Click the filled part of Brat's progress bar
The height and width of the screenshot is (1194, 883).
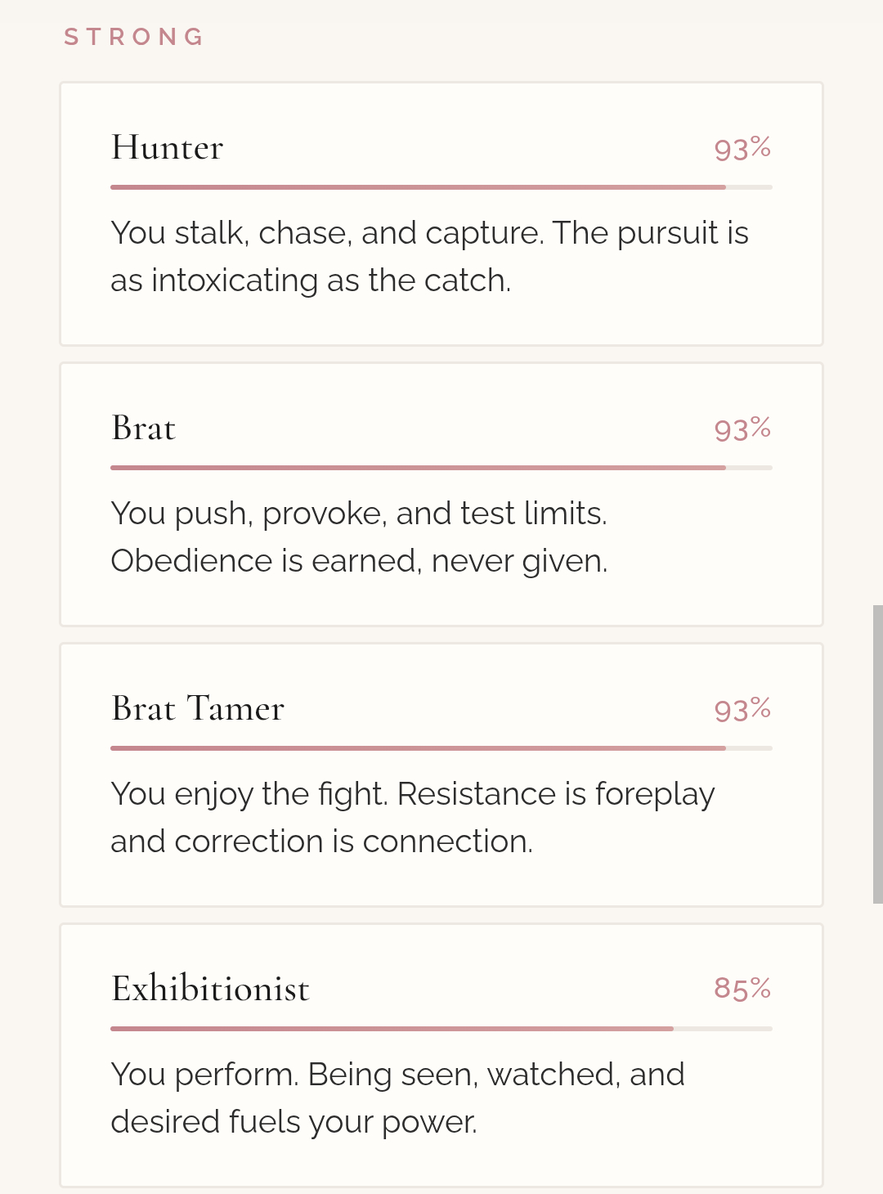(x=417, y=468)
